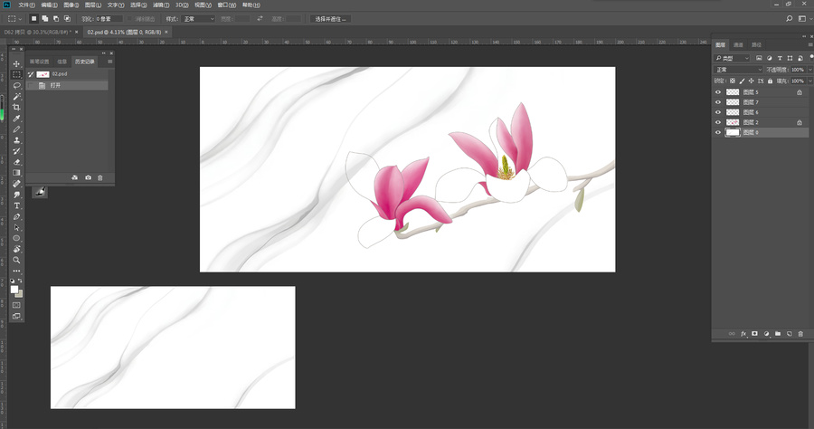Viewport: 814px width, 429px height.
Task: Swap width and height arrows icon
Action: pos(260,19)
